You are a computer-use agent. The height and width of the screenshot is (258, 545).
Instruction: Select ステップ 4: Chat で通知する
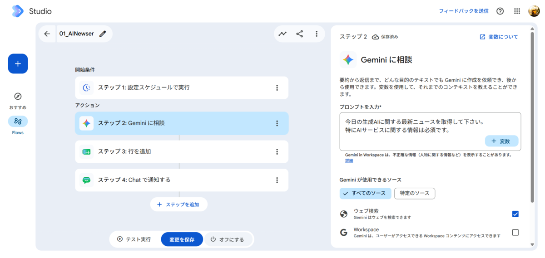(182, 180)
